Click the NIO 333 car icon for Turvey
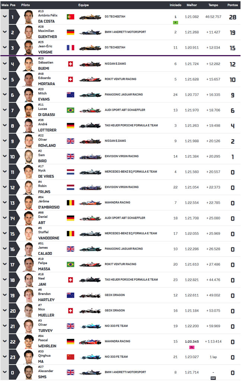Screen dimensions: 242x382 [x=90, y=326]
